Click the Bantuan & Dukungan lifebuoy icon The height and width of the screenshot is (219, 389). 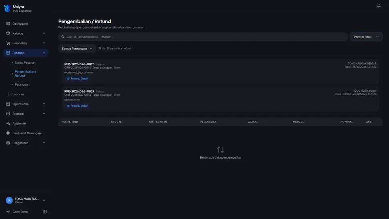8,133
